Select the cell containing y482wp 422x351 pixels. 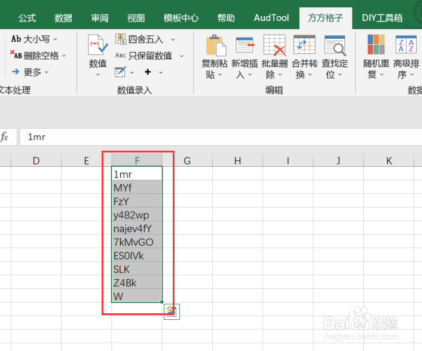(x=137, y=214)
